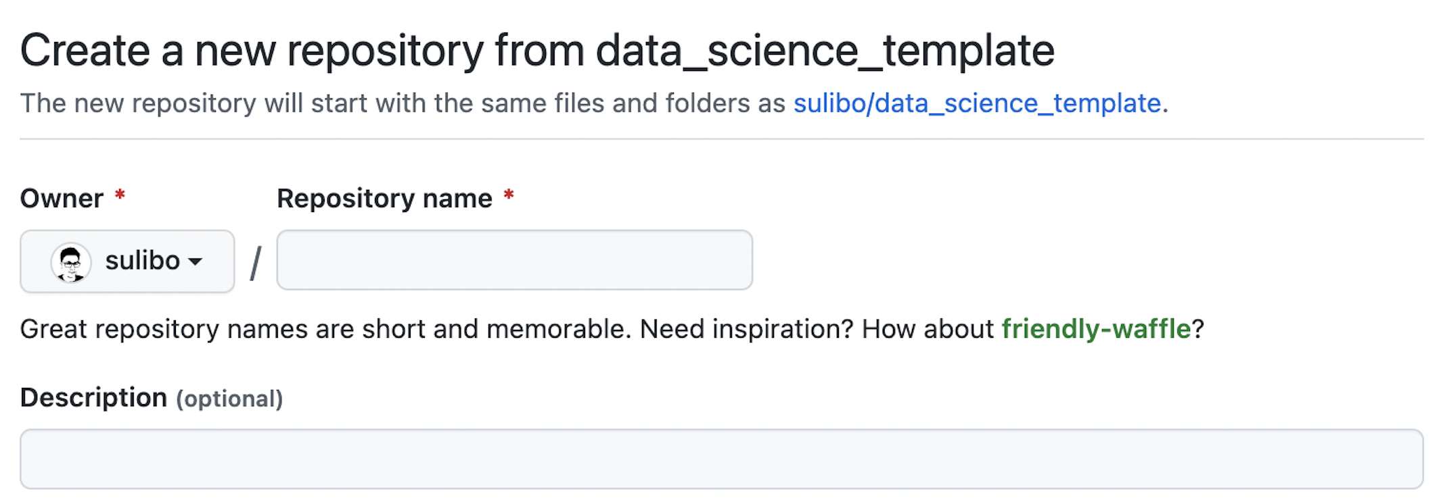Click the "Owner" field label
The image size is (1441, 504).
(x=62, y=199)
